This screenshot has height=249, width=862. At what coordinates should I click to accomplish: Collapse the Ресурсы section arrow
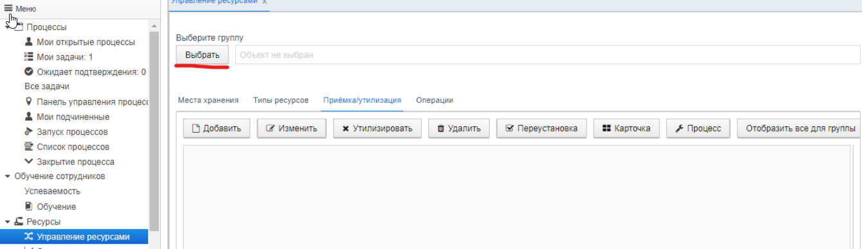coord(8,222)
